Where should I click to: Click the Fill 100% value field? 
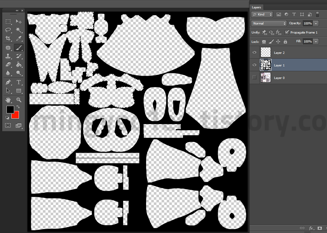[308, 42]
